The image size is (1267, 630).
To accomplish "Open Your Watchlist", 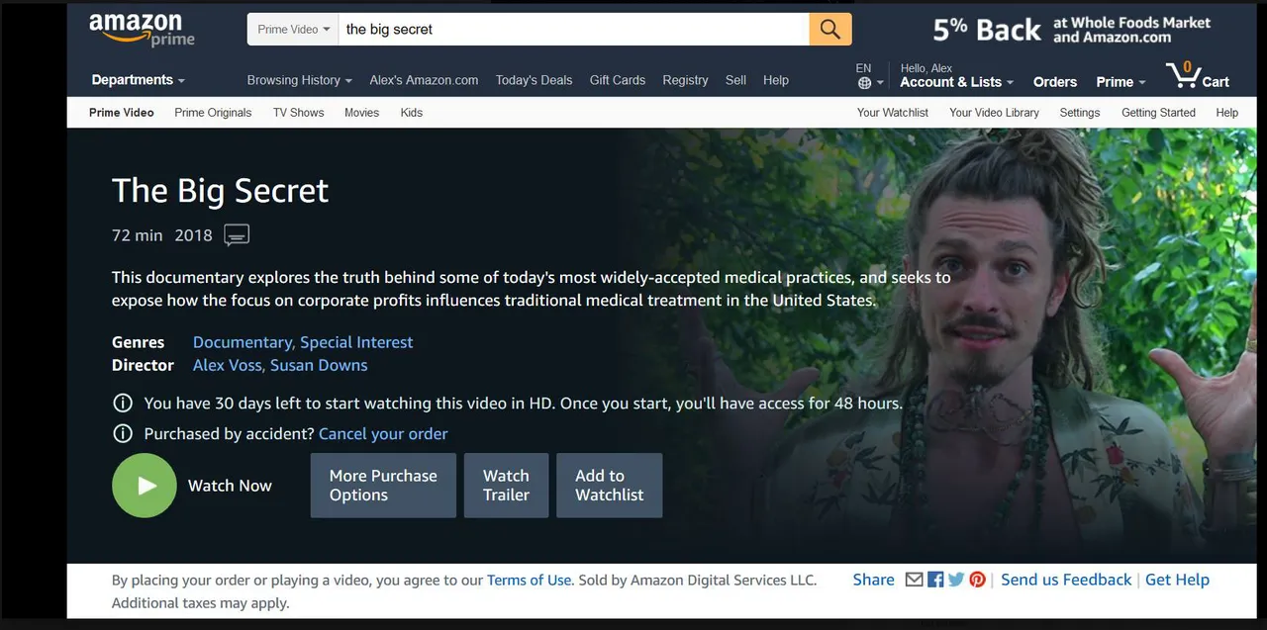I will click(x=893, y=113).
